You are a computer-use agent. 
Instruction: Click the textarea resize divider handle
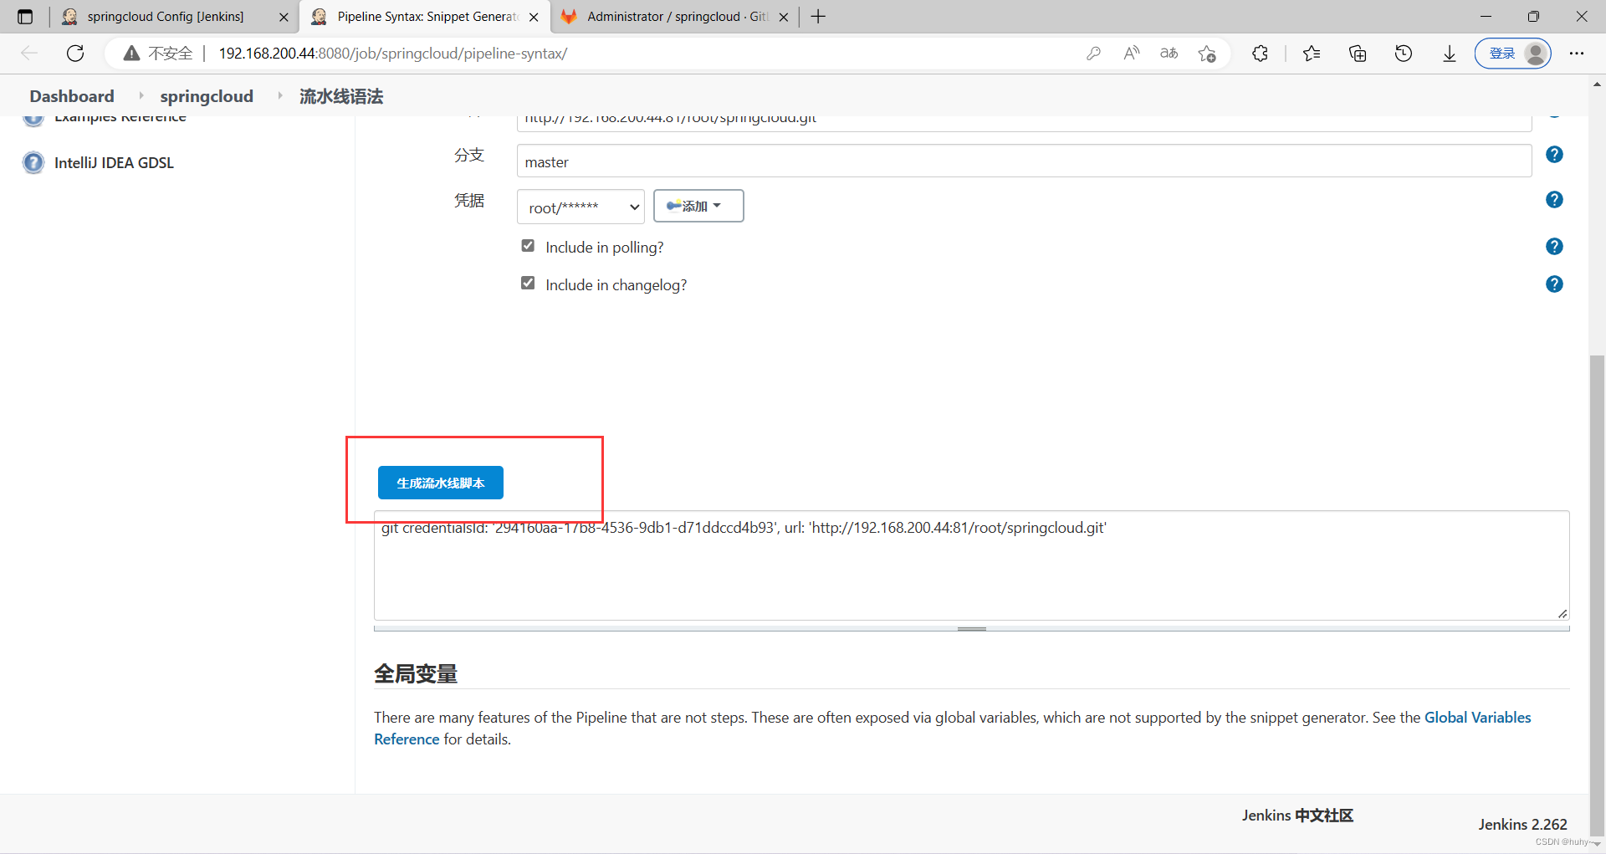tap(971, 629)
